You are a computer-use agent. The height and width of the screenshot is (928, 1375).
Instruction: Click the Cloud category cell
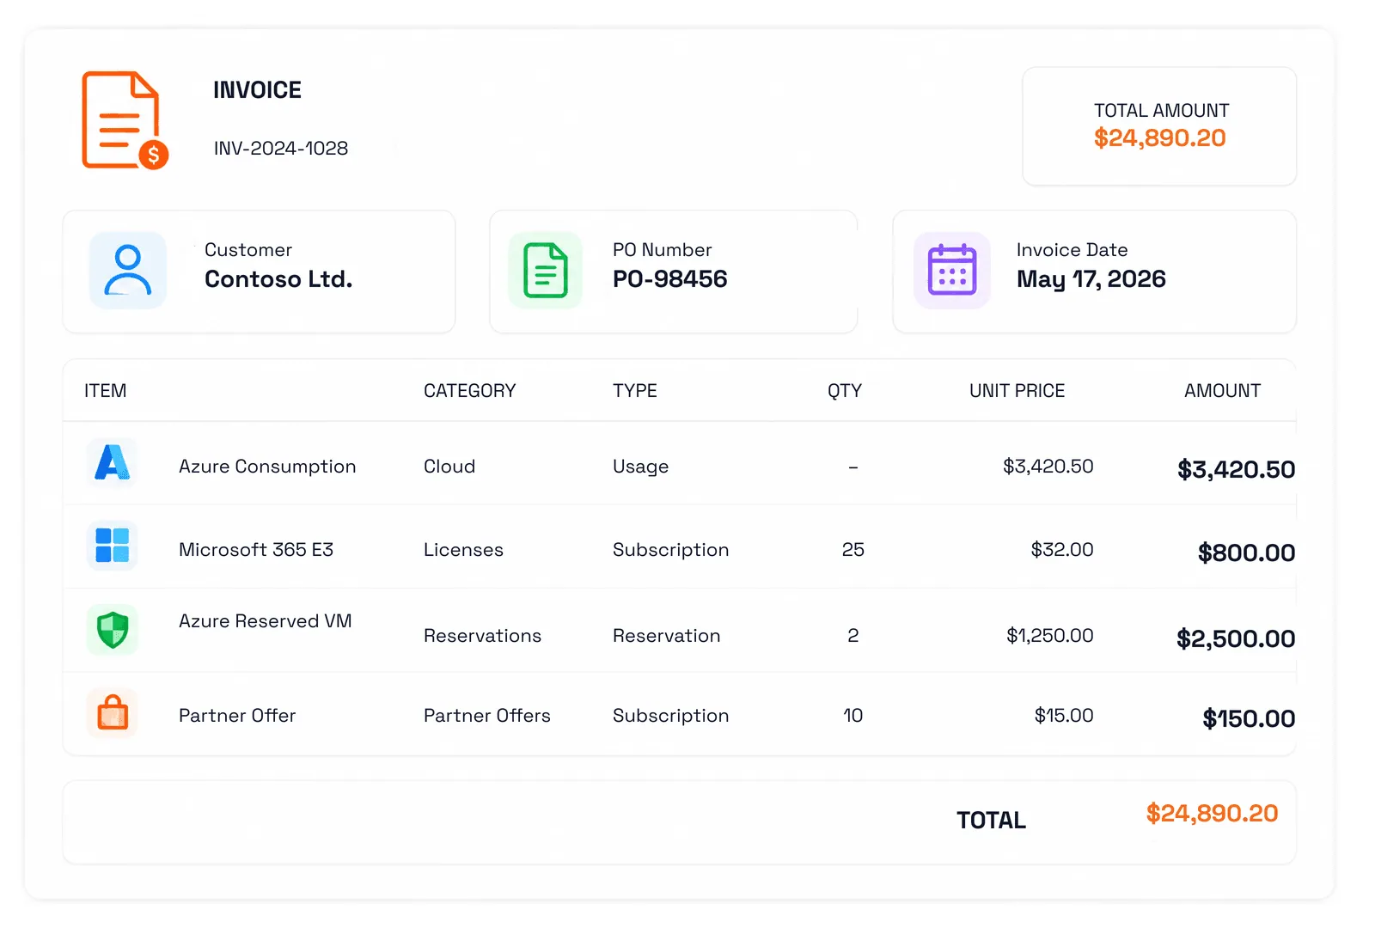click(449, 467)
